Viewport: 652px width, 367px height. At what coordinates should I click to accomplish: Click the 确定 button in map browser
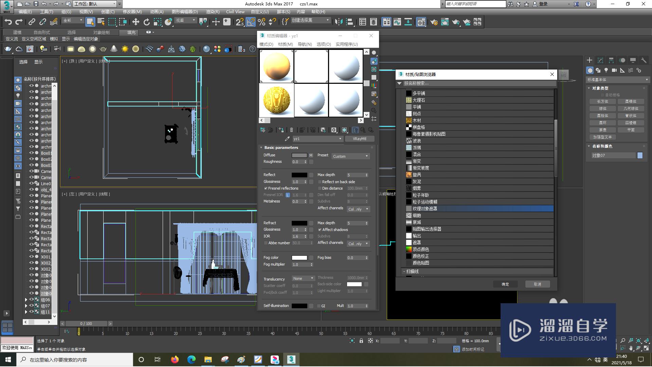[505, 284]
